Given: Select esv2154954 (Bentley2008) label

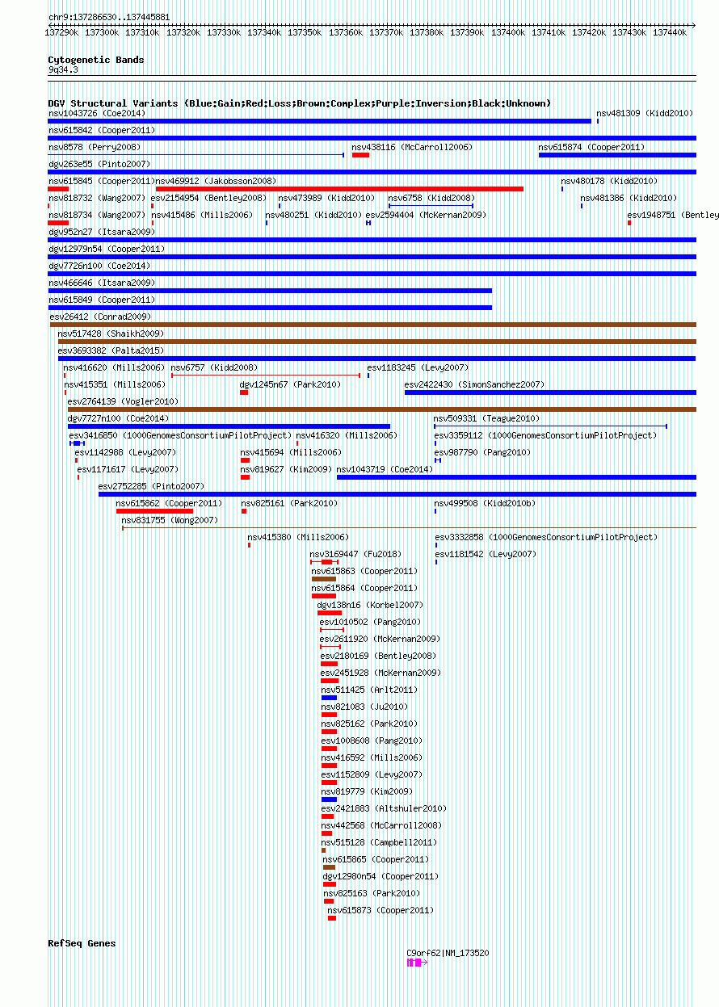Looking at the screenshot, I should [208, 198].
